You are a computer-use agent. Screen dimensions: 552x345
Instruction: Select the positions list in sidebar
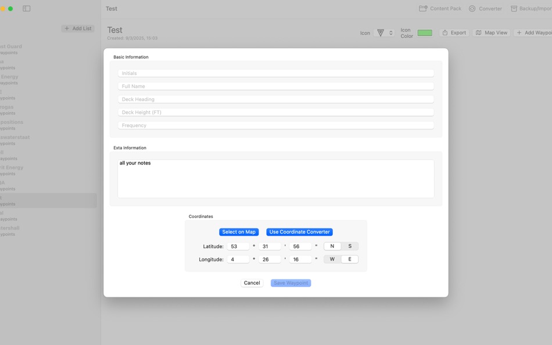[48, 125]
